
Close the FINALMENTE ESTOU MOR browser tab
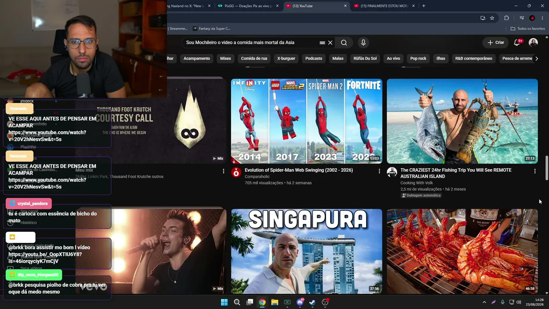click(x=413, y=6)
